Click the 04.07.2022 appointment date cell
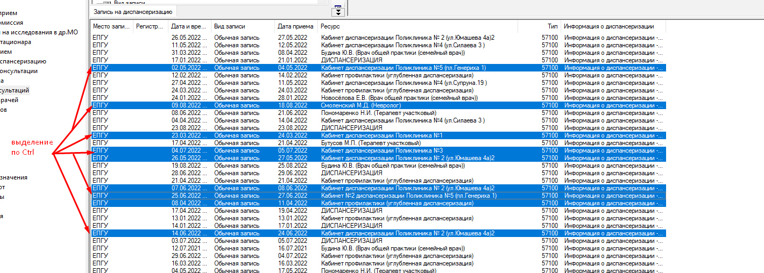 click(293, 256)
